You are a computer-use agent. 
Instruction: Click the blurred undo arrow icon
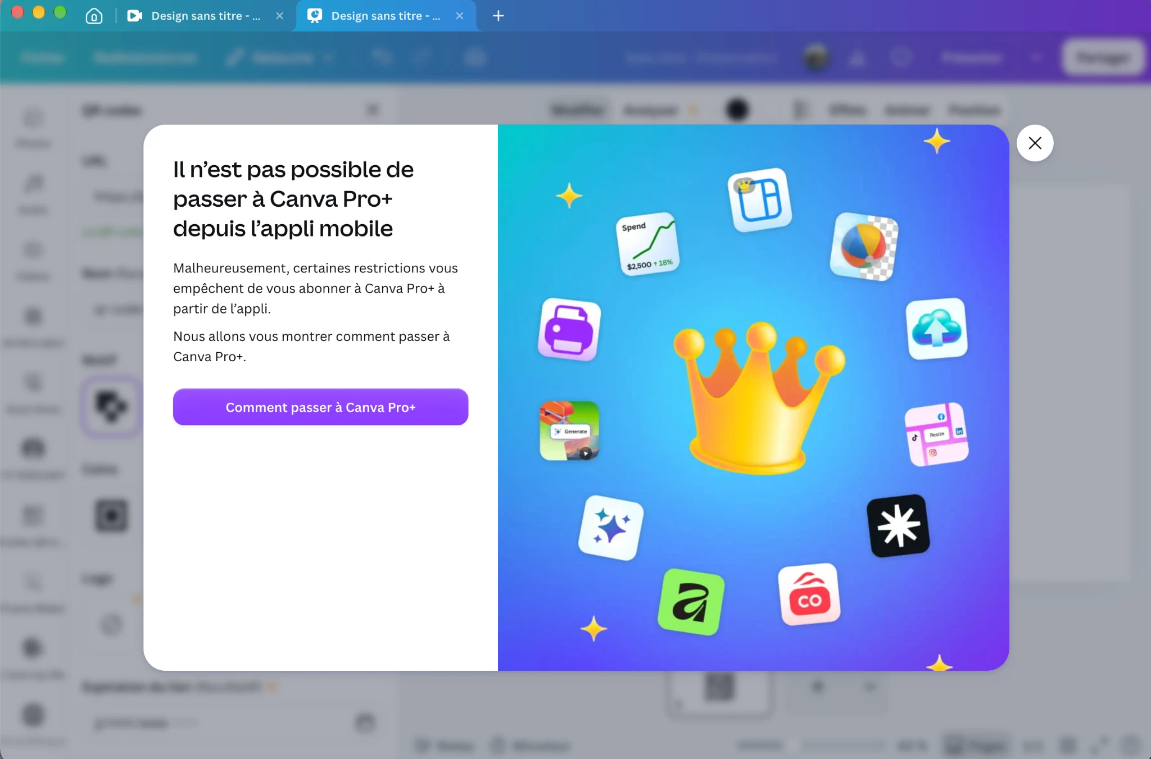(382, 57)
